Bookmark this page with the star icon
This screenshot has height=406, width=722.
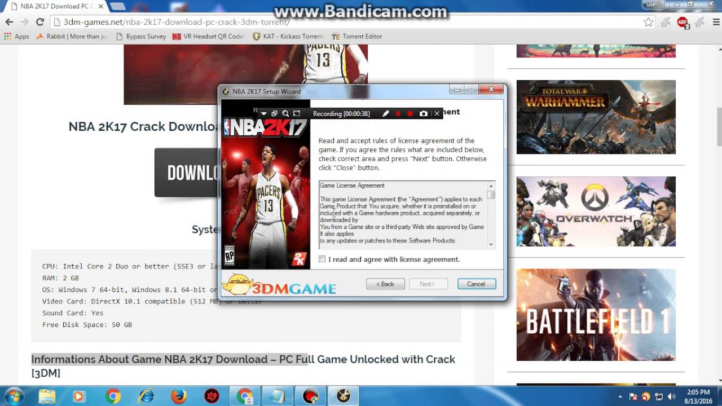click(649, 22)
